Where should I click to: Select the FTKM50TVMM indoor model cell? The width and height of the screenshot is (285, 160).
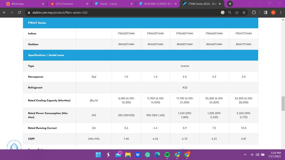tap(185, 33)
